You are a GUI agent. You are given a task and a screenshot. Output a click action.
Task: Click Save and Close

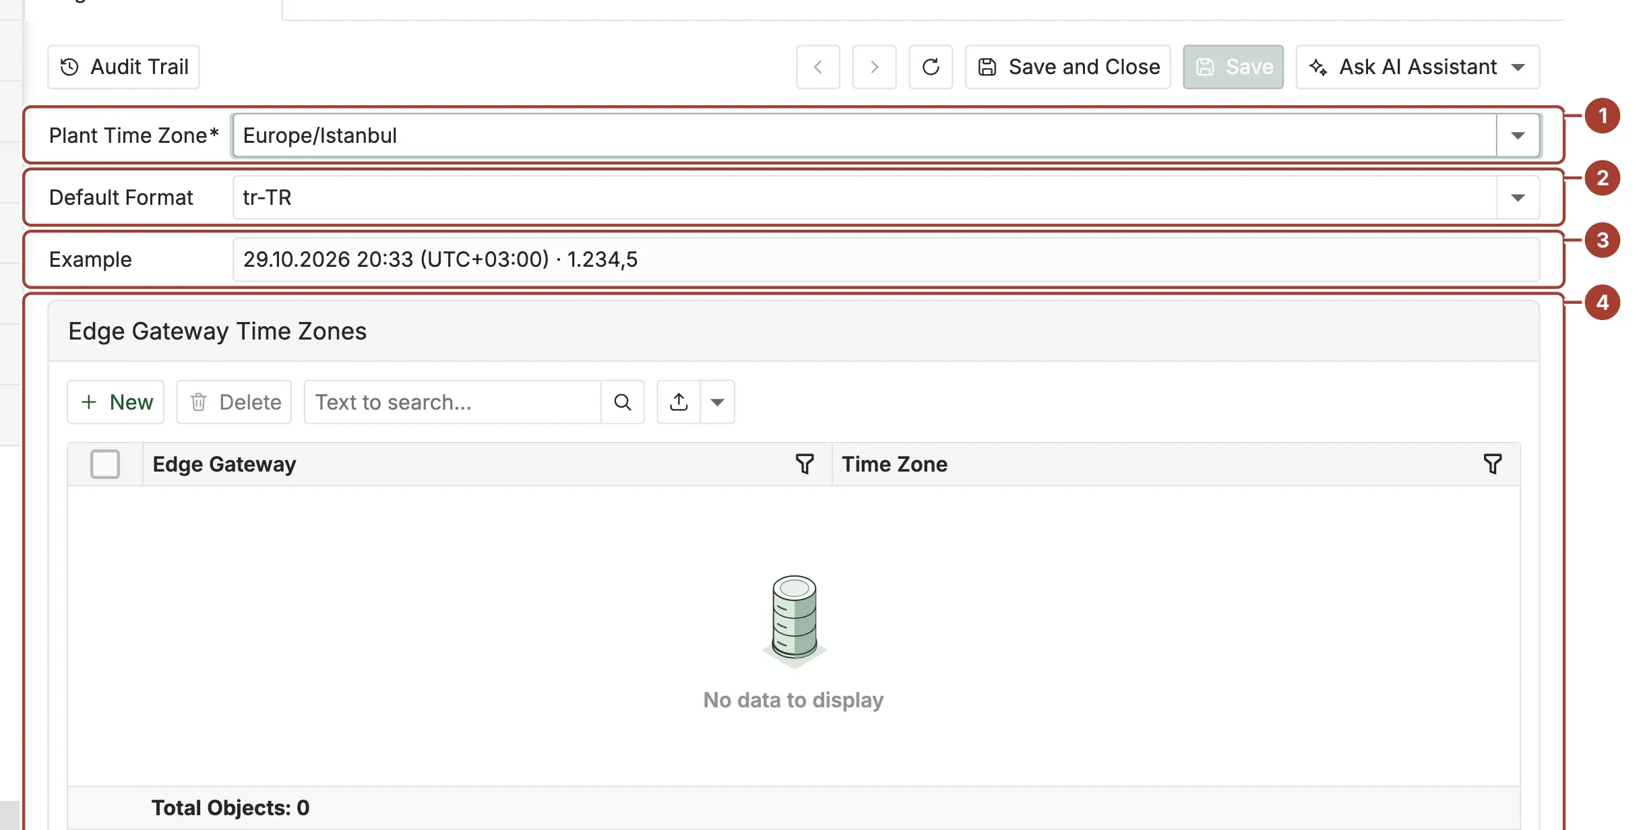coord(1068,67)
